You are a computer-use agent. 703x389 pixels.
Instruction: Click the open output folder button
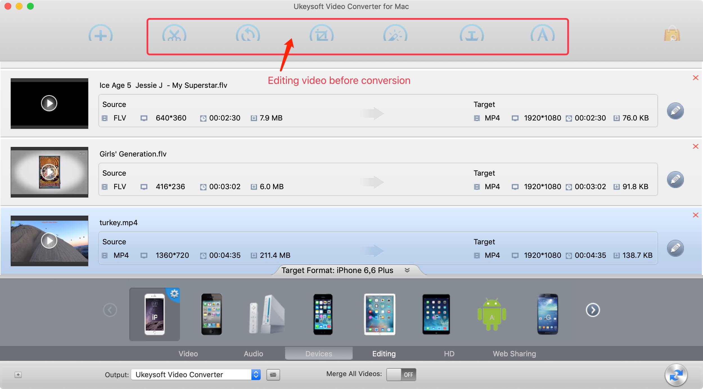click(x=273, y=374)
